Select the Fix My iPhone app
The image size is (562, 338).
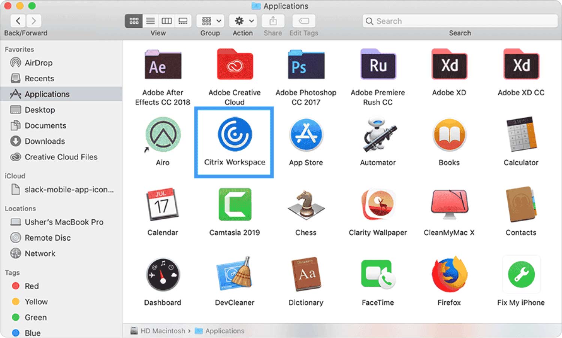(x=521, y=274)
